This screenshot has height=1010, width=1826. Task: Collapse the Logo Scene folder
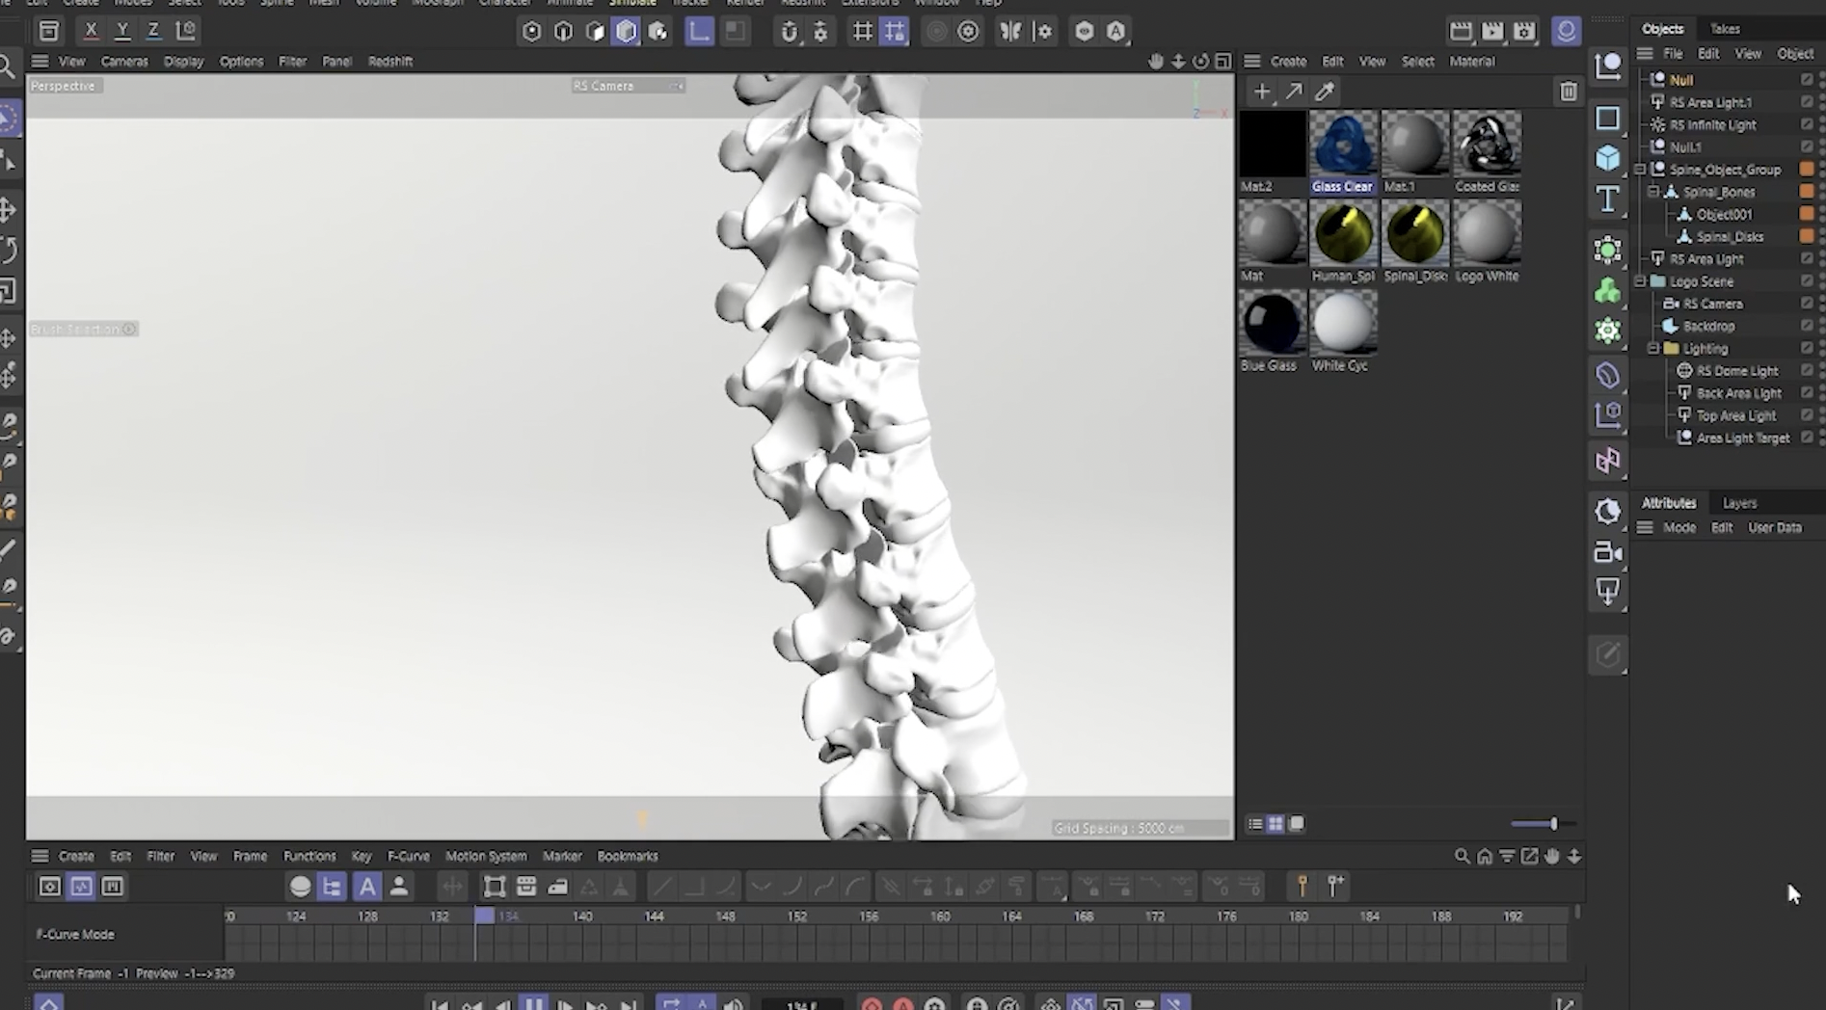1641,281
